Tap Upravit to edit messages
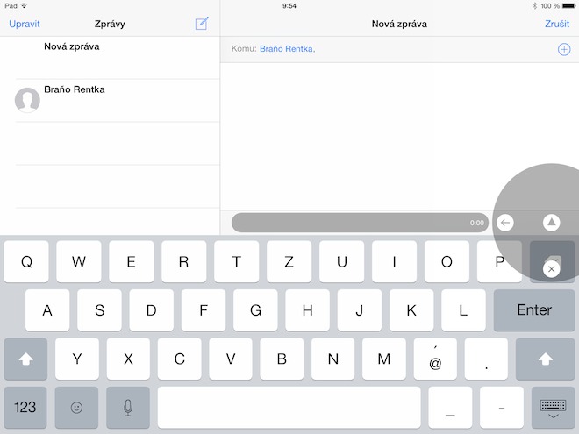This screenshot has width=579, height=434. click(25, 24)
